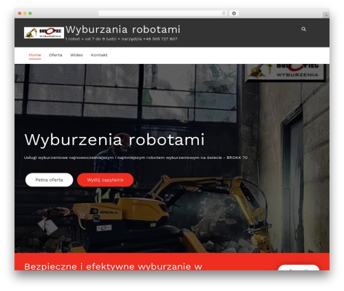Viewport: 344px width, 291px height.
Task: Click the tagline with phone number +48 505 727 807
Action: click(x=121, y=39)
